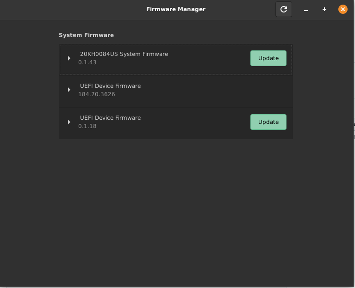355x288 pixels.
Task: Minimize the Firmware Manager window
Action: (305, 10)
